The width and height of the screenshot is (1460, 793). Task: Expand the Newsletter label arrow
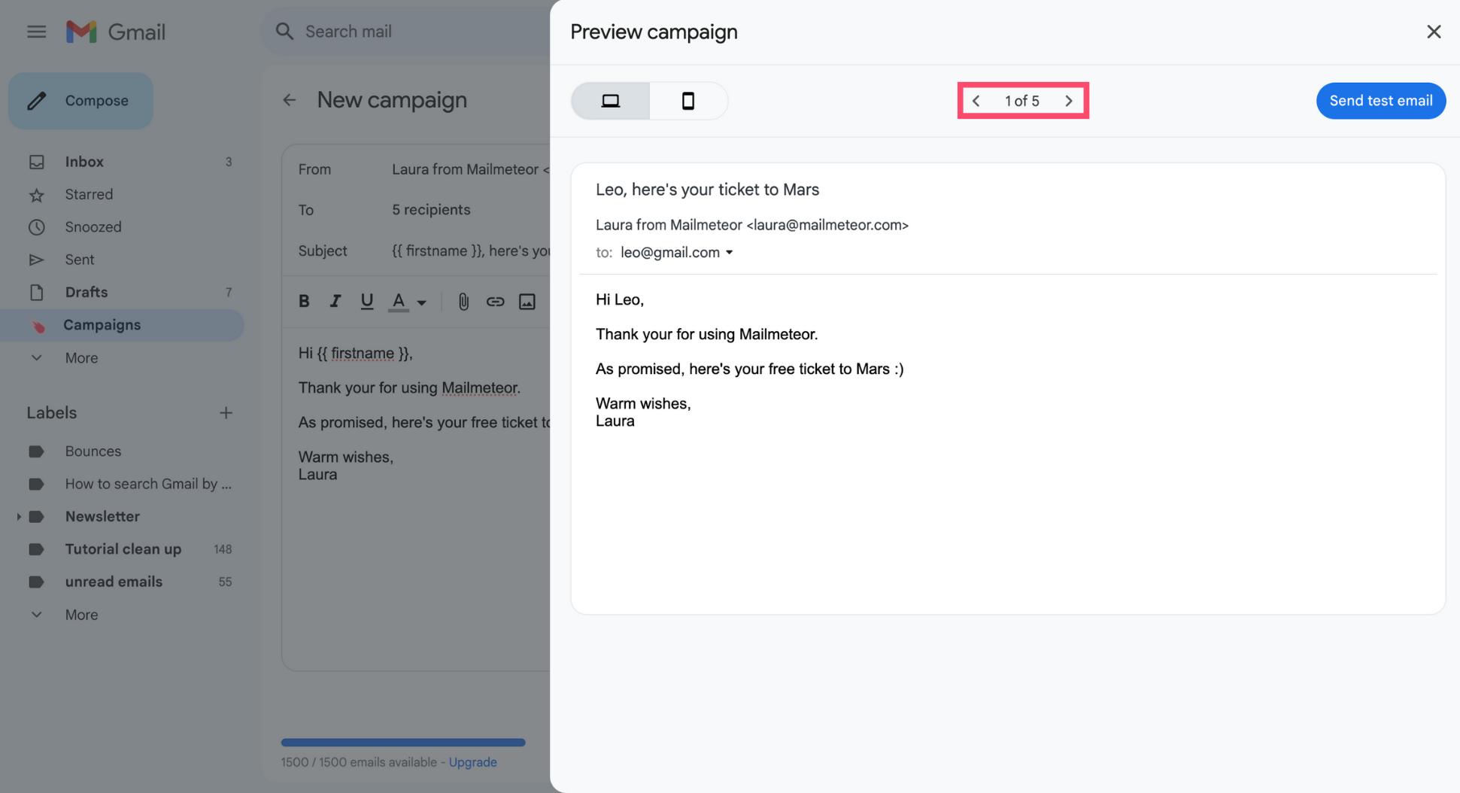coord(19,517)
